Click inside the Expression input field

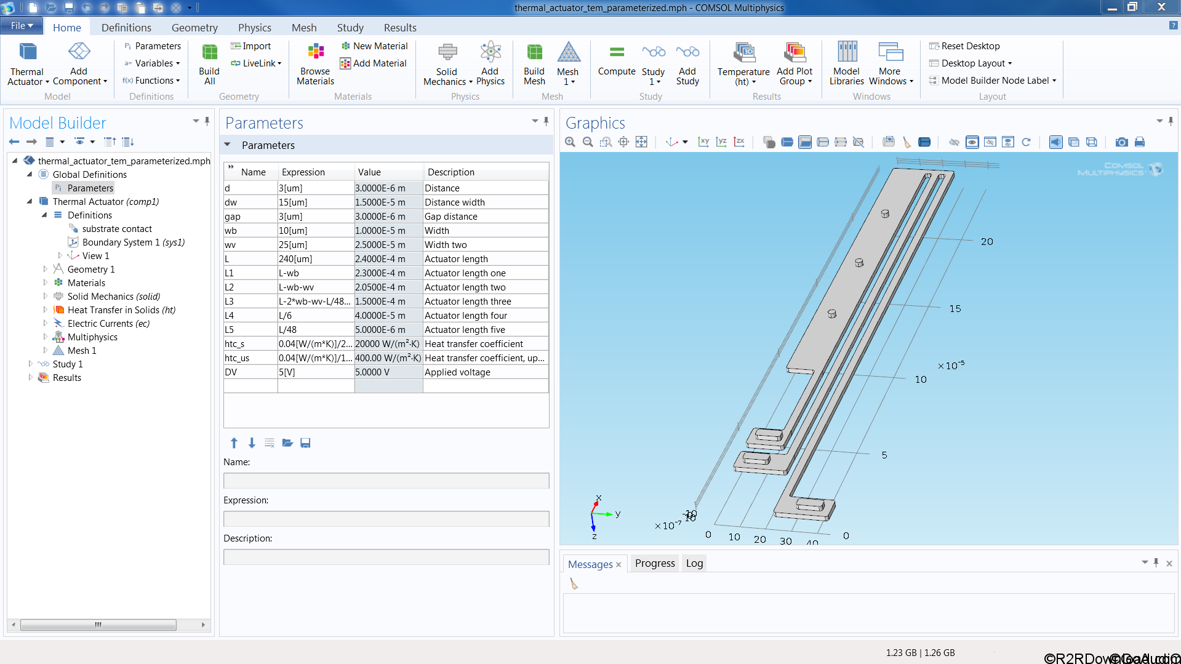tap(386, 518)
